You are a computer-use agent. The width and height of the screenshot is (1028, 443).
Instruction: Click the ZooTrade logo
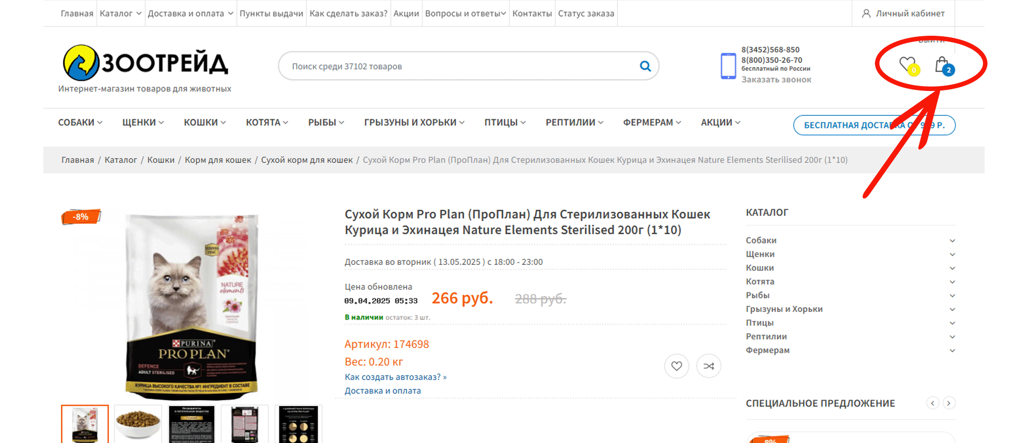coord(145,63)
